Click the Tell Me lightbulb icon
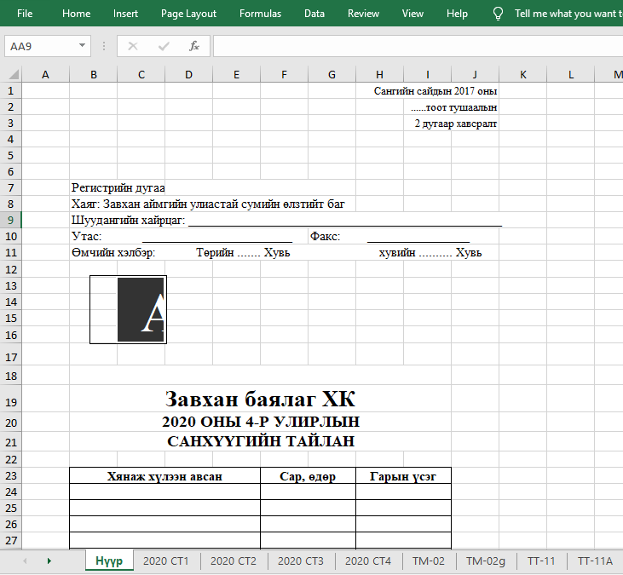 point(499,14)
